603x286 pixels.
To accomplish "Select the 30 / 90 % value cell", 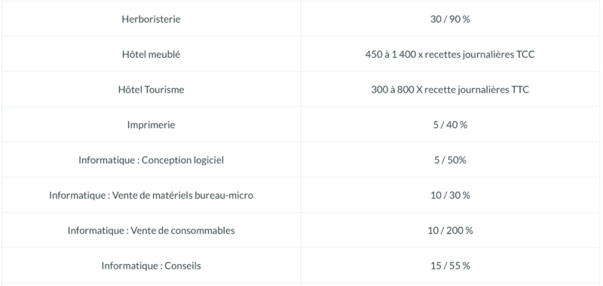I will pos(450,20).
